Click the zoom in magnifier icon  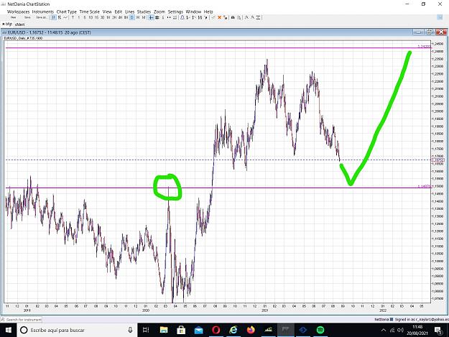pyautogui.click(x=246, y=17)
